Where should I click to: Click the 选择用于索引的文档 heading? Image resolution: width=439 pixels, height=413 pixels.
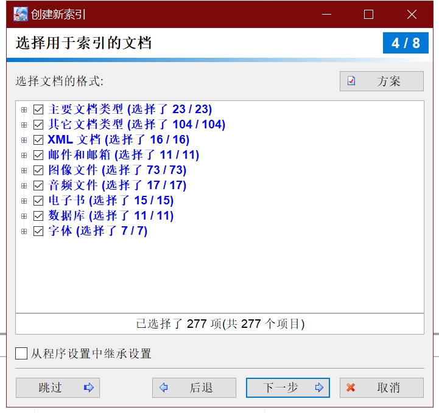pyautogui.click(x=83, y=43)
